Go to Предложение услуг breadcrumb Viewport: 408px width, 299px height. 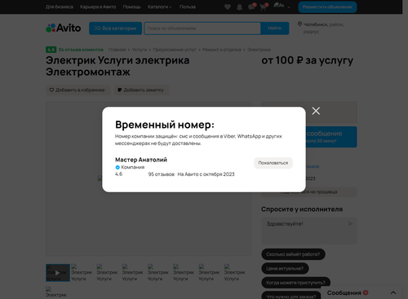(x=175, y=50)
